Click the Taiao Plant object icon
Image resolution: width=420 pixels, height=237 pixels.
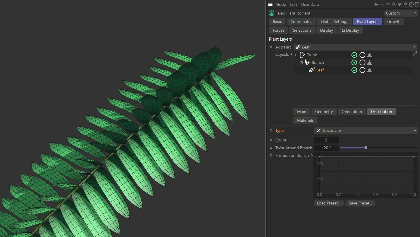(272, 13)
